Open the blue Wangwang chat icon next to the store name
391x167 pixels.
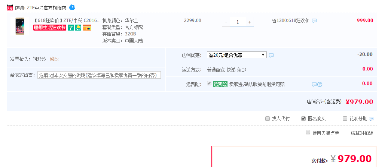click(x=72, y=7)
